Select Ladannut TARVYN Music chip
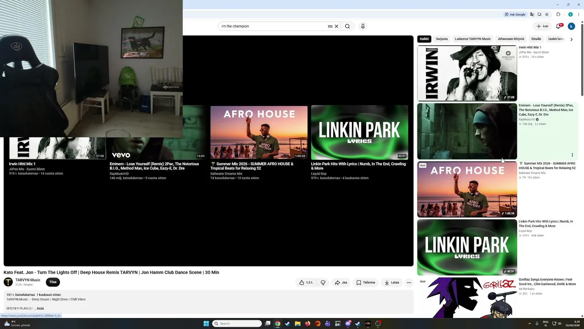The width and height of the screenshot is (584, 329). pyautogui.click(x=473, y=39)
